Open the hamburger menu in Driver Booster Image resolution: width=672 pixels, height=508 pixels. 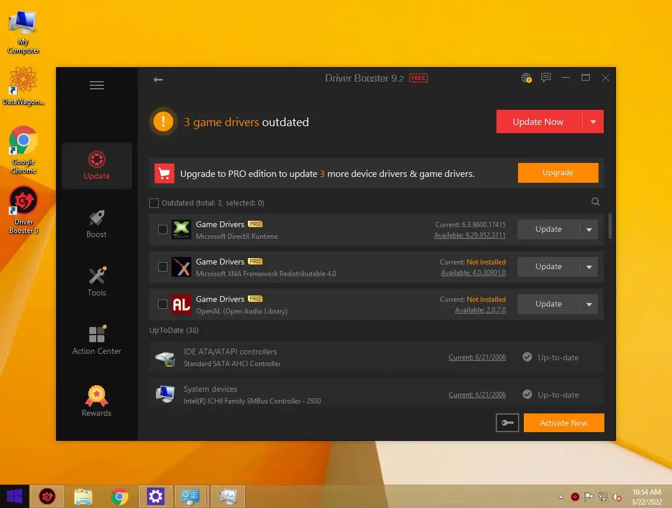97,85
